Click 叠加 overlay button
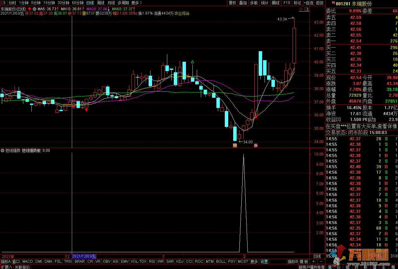The image size is (398, 269). pyautogui.click(x=243, y=3)
